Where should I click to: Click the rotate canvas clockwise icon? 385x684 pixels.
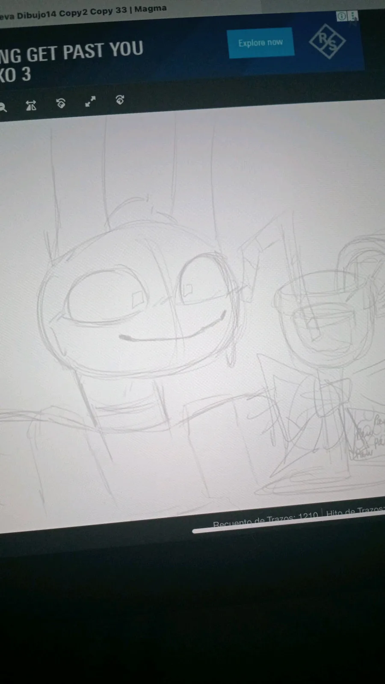[120, 100]
